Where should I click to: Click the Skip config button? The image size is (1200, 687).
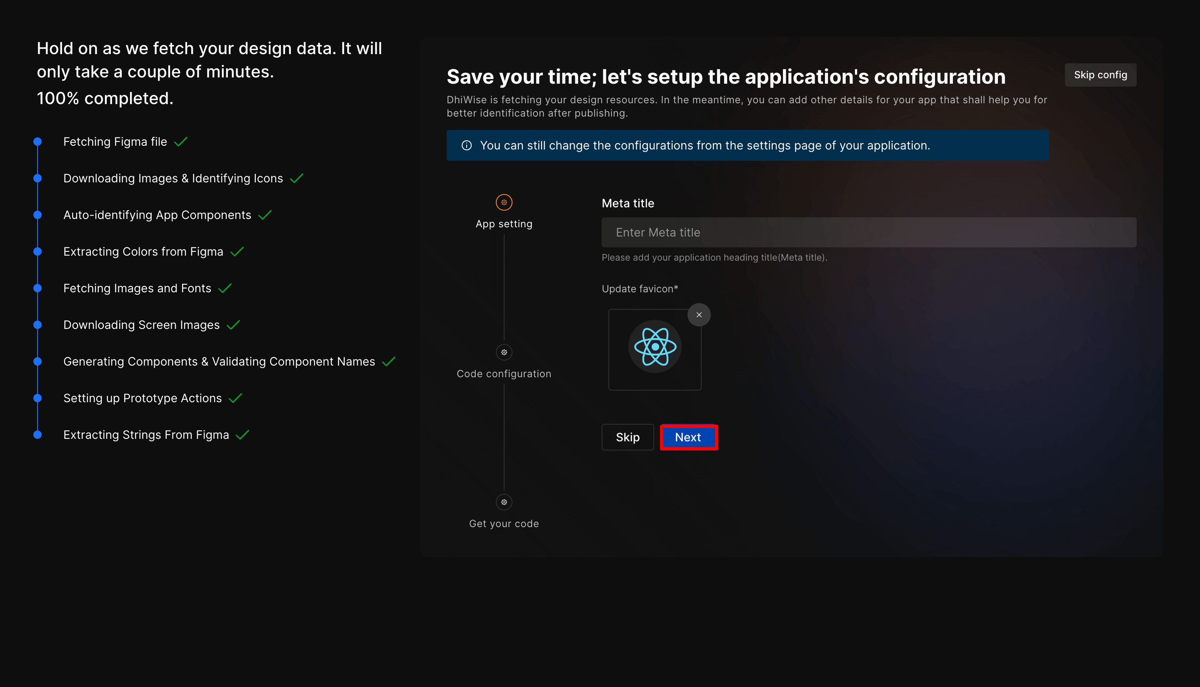point(1100,75)
